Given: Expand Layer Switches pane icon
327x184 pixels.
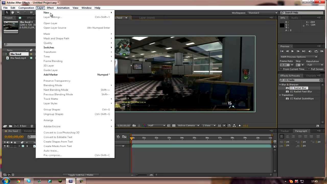Looking at the screenshot, I should click(5, 175).
